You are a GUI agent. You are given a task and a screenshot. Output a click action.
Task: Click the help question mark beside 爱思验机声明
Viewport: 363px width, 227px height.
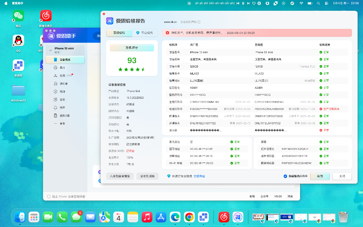pos(199,22)
